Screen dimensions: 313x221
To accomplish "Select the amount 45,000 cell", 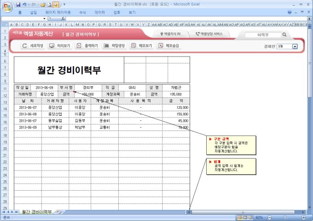I will [x=176, y=121].
